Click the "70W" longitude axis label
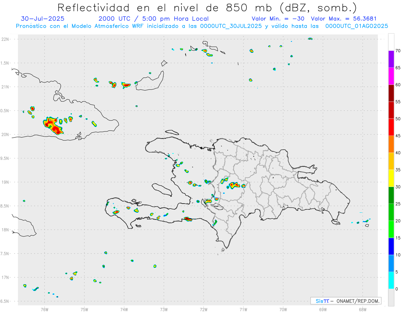The height and width of the screenshot is (314, 407). [283, 309]
